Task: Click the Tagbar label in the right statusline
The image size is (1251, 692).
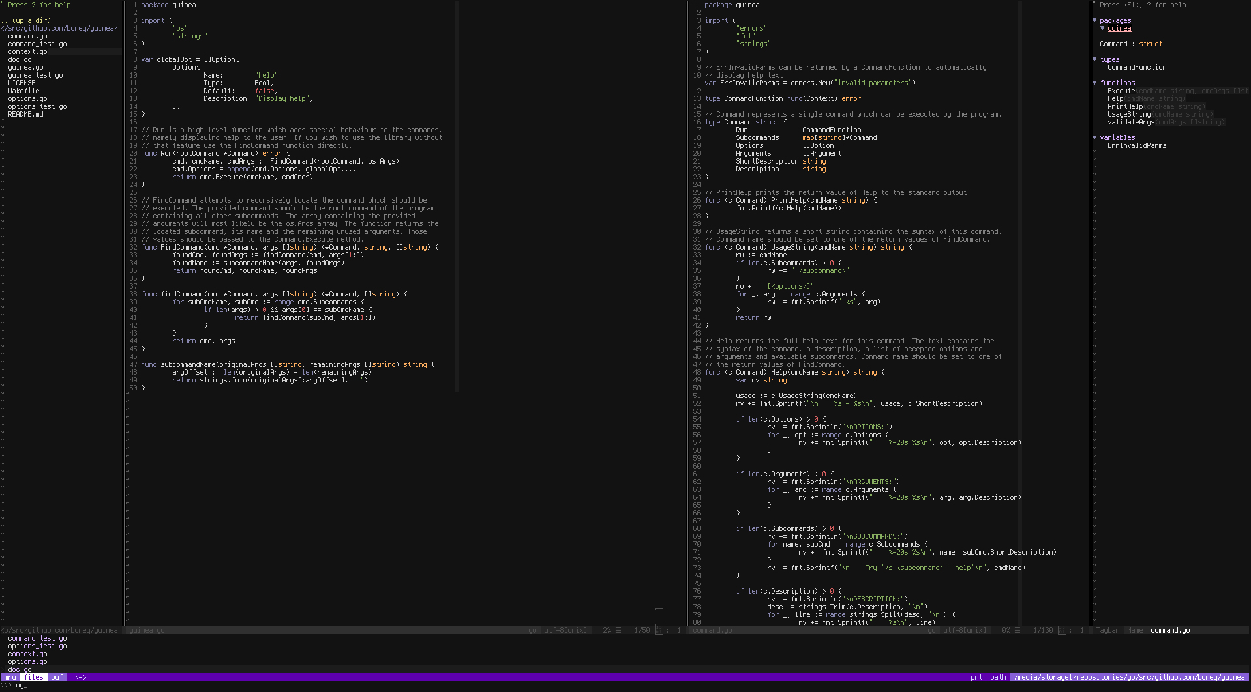Action: pyautogui.click(x=1107, y=630)
